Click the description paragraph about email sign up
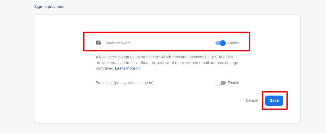 [x=167, y=63]
